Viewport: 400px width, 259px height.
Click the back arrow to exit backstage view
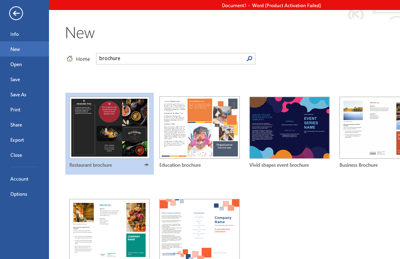16,13
